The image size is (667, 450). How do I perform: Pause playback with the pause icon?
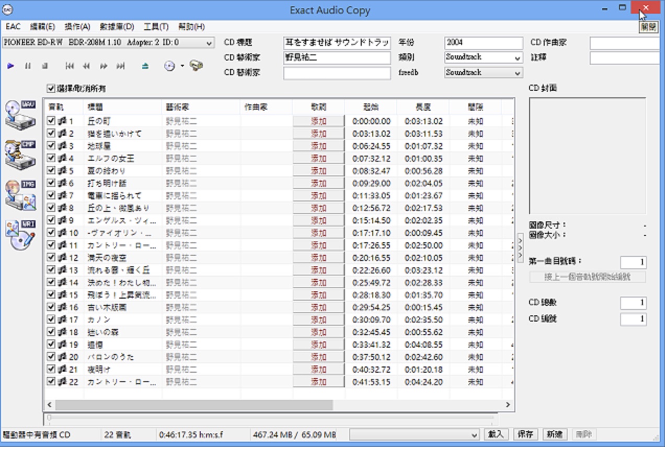[28, 66]
